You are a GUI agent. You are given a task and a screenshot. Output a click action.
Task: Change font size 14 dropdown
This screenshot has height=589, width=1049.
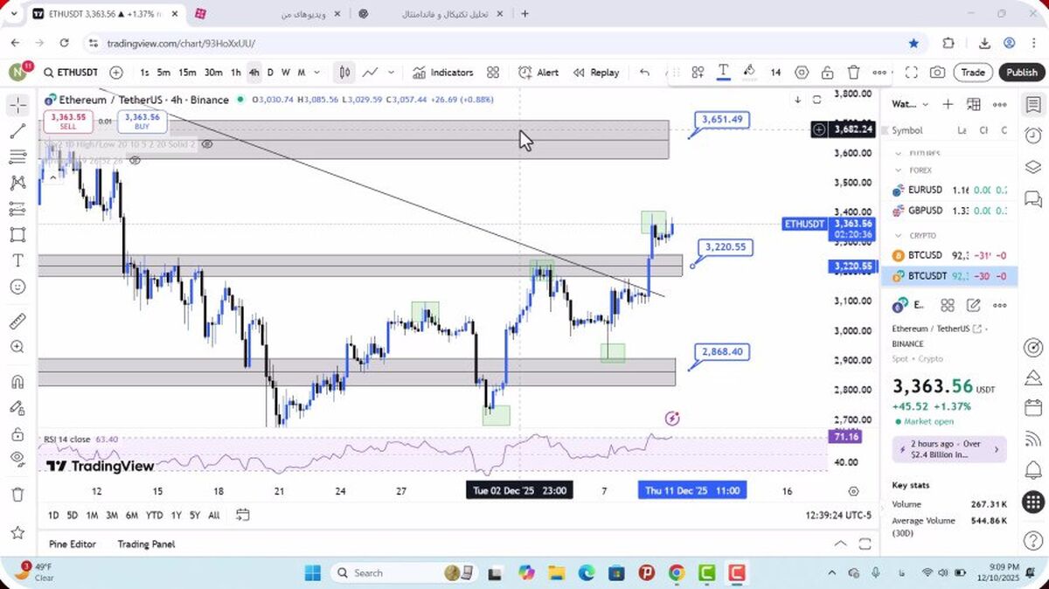[775, 73]
